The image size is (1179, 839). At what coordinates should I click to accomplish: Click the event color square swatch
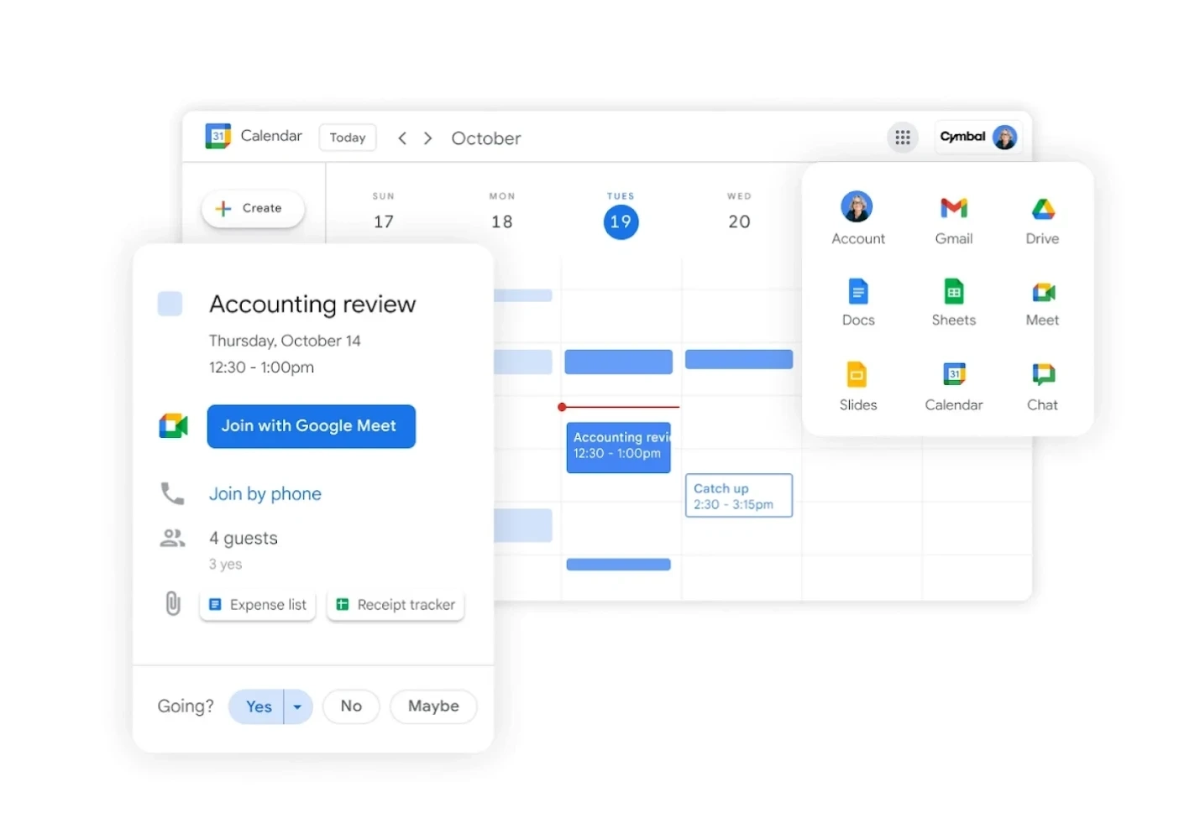[x=170, y=304]
